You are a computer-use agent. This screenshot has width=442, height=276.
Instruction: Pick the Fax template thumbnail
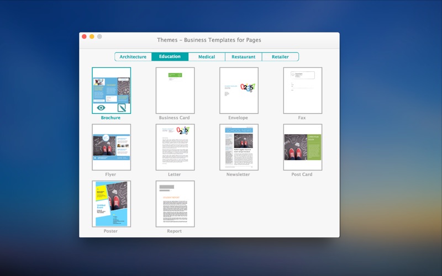[x=302, y=91]
